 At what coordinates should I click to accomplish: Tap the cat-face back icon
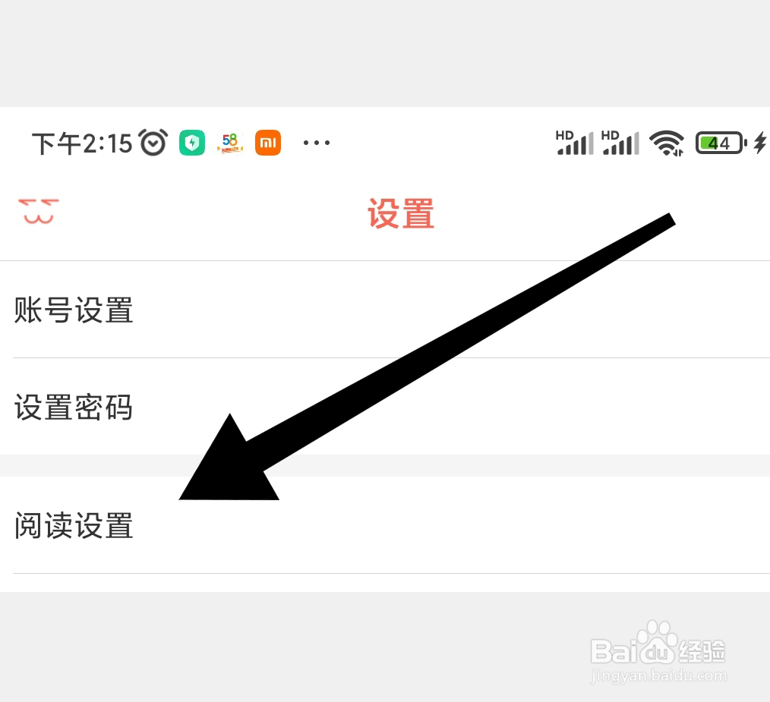[38, 212]
